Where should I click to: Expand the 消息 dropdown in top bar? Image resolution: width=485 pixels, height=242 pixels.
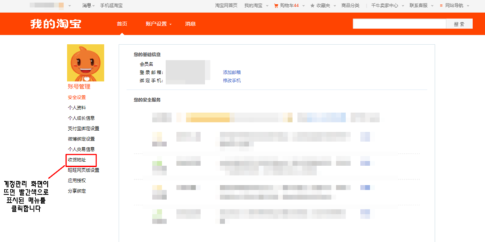click(88, 5)
